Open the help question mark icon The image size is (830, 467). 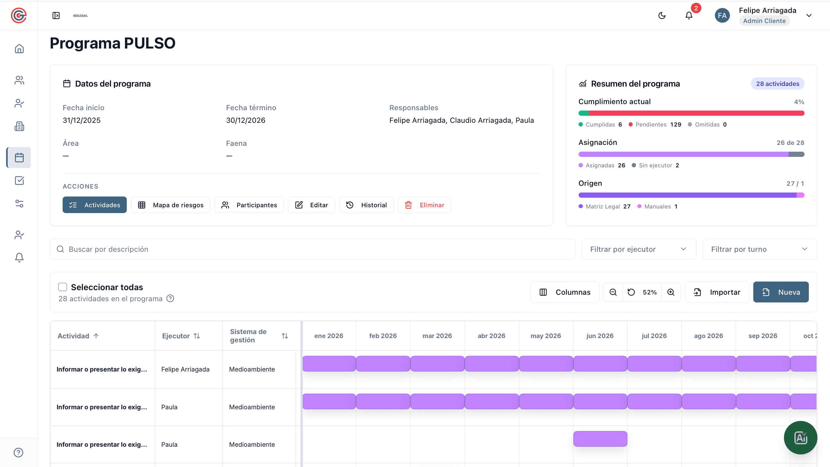(18, 453)
